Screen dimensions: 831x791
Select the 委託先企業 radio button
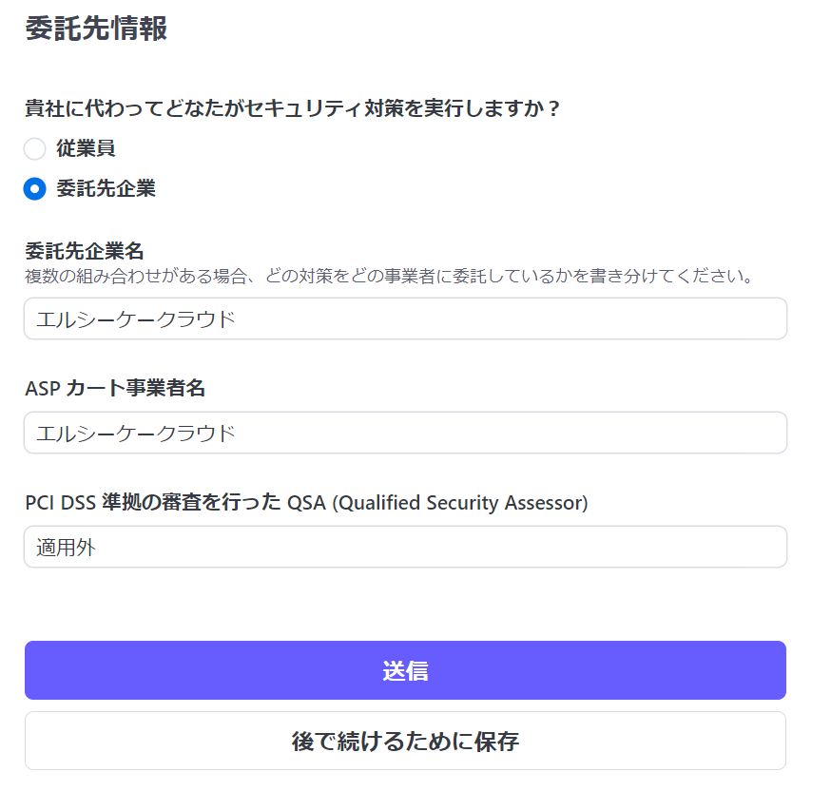(35, 189)
